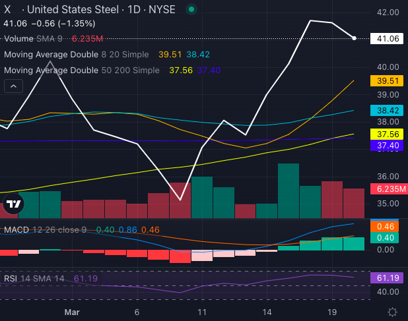Open chart settings gear icon
This screenshot has width=408, height=321.
(392, 311)
